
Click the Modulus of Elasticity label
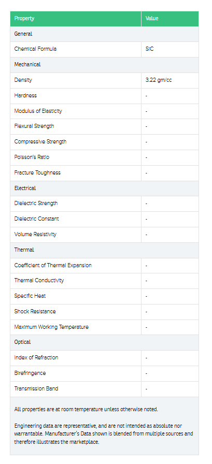coord(38,111)
